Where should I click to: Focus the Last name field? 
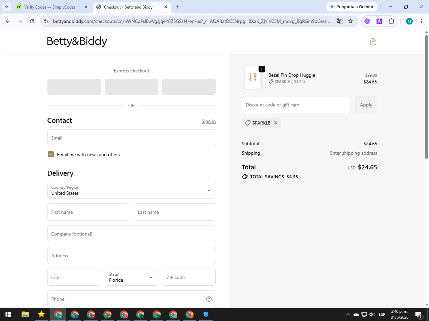point(175,212)
